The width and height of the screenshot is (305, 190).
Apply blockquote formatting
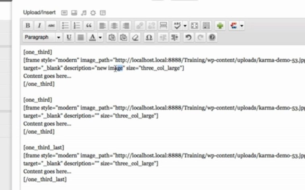coord(89,25)
